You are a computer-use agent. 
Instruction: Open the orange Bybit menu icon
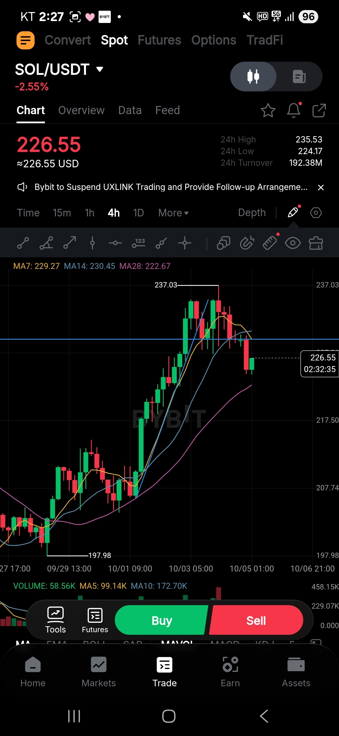tap(25, 40)
